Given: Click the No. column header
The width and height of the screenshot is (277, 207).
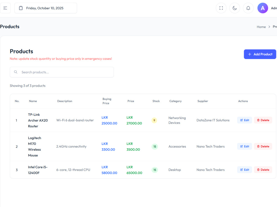Looking at the screenshot, I should click(17, 101).
